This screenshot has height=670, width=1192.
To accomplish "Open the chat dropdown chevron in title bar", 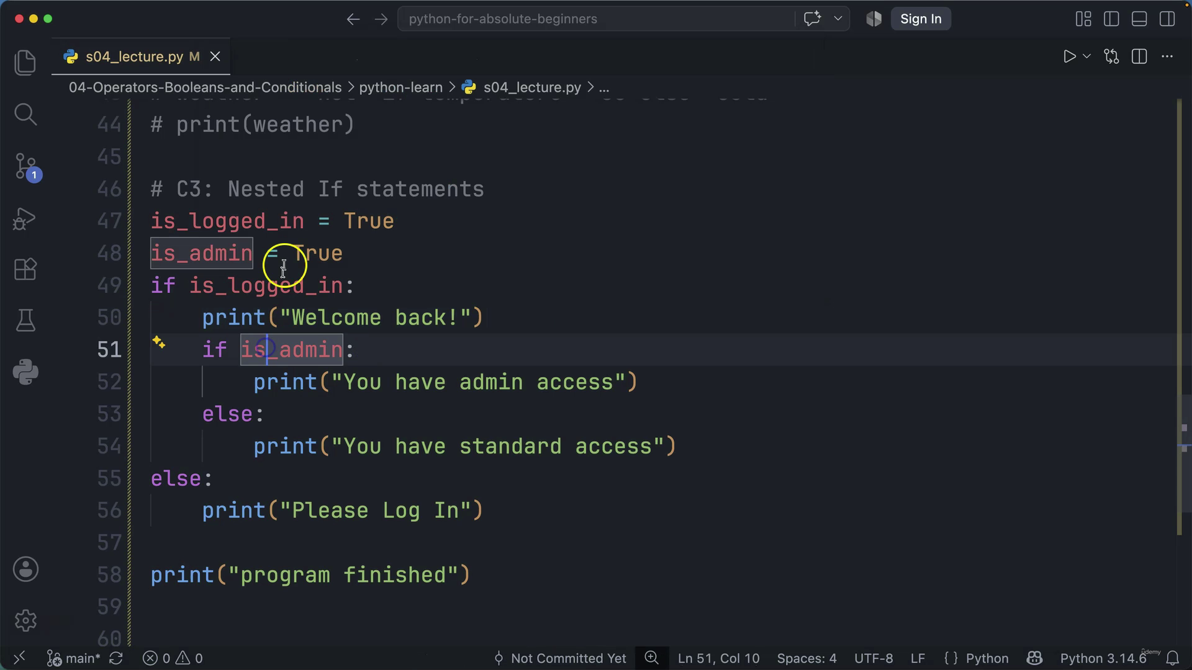I will 838,19.
